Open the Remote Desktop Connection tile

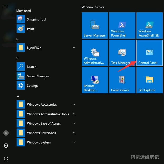click(x=95, y=80)
